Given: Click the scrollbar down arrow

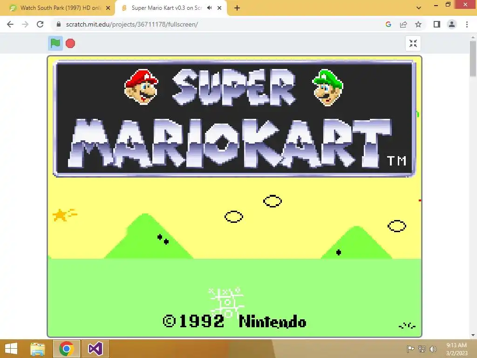Looking at the screenshot, I should coord(473,335).
